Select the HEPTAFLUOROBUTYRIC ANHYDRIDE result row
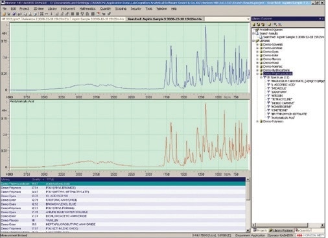This screenshot has height=238, width=328. click(x=123, y=224)
